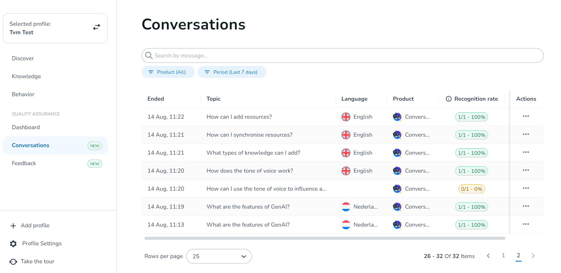Click the Recognition rate info icon
Image resolution: width=561 pixels, height=273 pixels.
pyautogui.click(x=449, y=99)
